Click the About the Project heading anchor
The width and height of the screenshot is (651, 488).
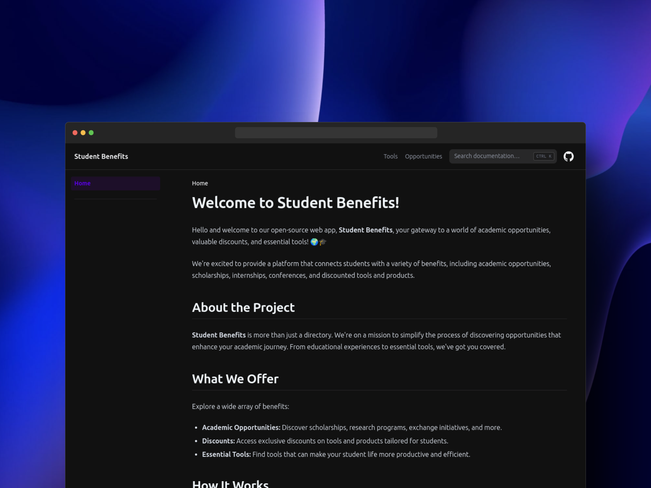click(243, 307)
